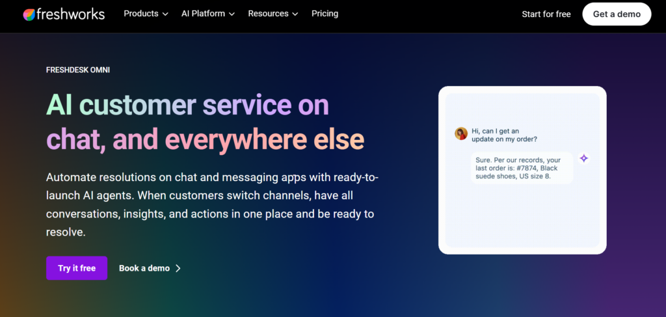Click the Start for free link
666x317 pixels.
coord(546,14)
